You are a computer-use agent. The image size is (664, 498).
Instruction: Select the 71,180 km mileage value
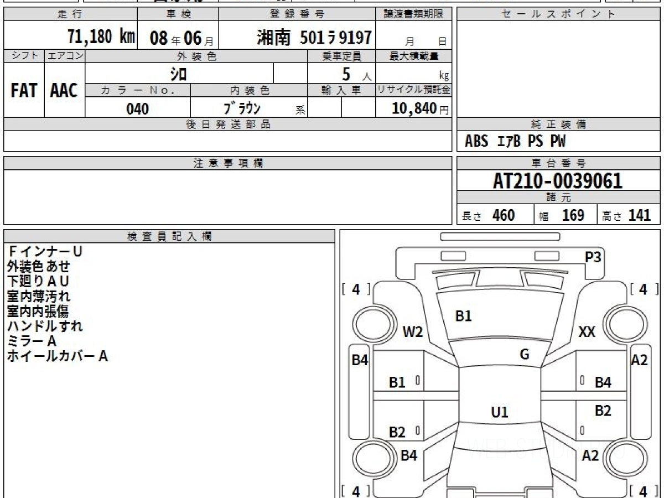(101, 37)
